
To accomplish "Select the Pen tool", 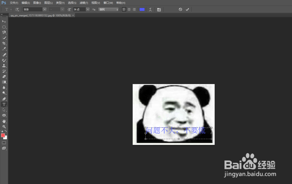I will (x=4, y=99).
